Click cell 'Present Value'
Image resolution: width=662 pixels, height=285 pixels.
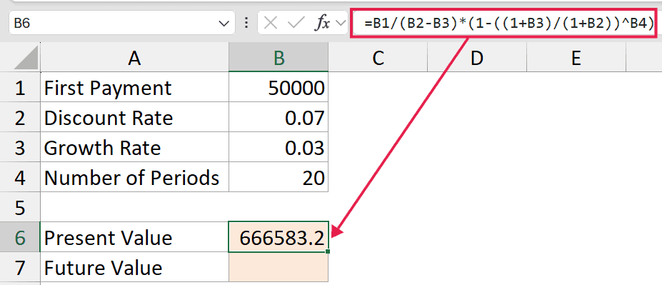tap(134, 237)
